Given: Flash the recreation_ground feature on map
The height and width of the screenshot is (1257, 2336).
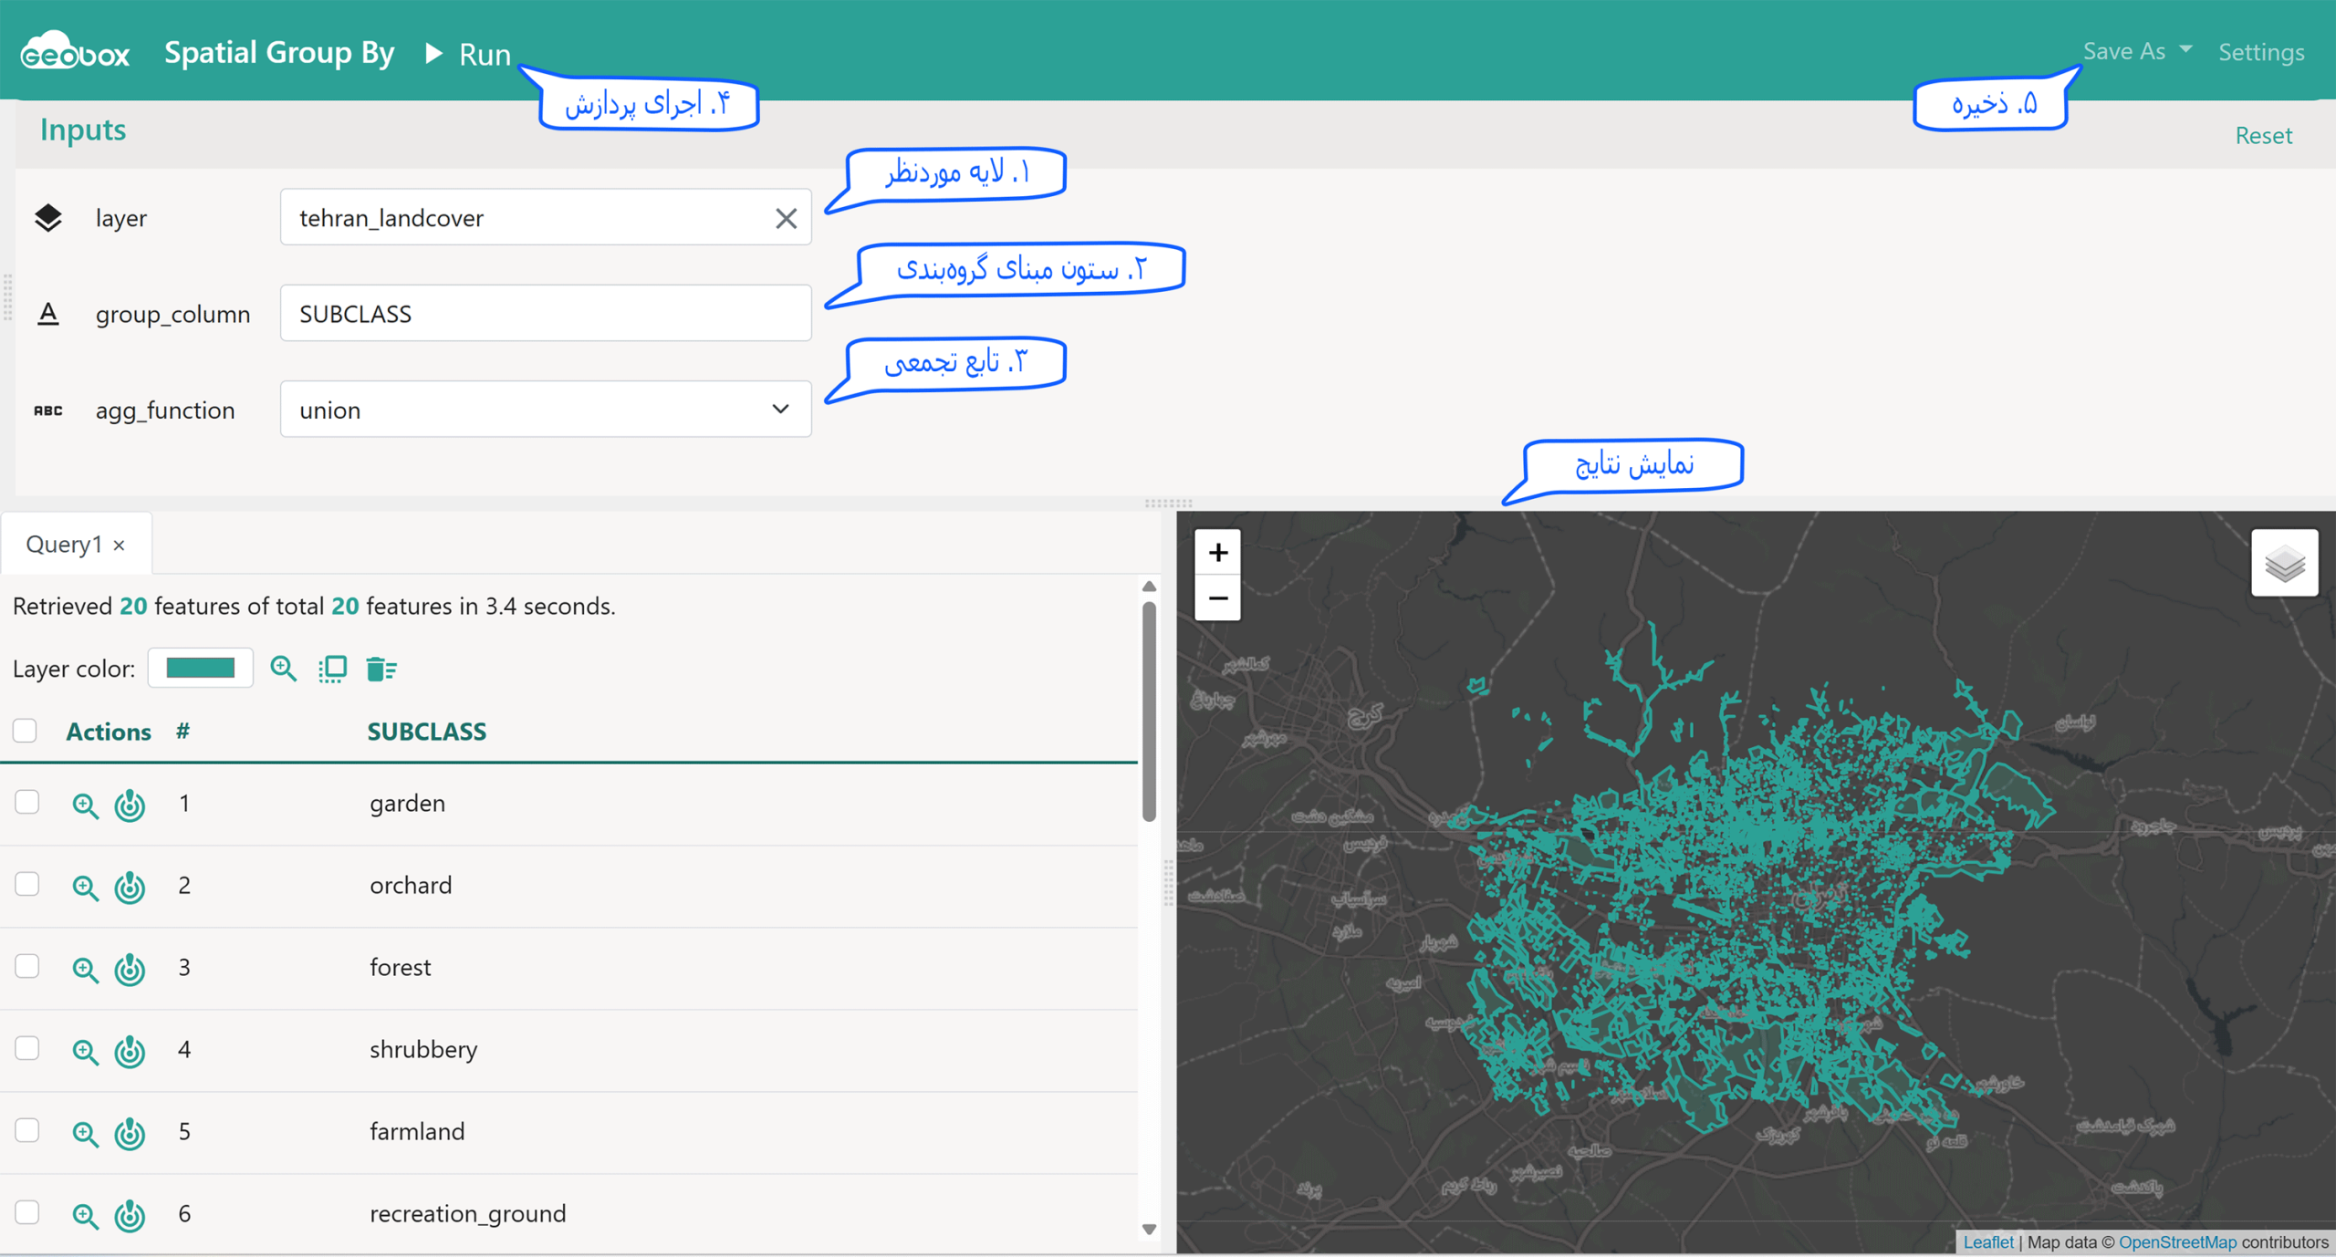Looking at the screenshot, I should tap(130, 1216).
